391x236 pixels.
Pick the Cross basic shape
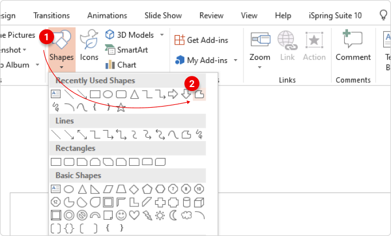point(160,203)
